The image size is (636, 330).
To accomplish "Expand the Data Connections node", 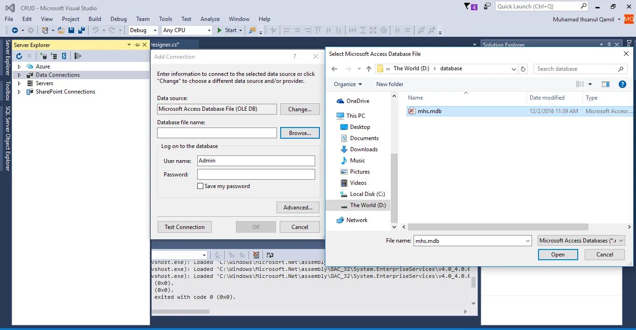I will [x=20, y=75].
